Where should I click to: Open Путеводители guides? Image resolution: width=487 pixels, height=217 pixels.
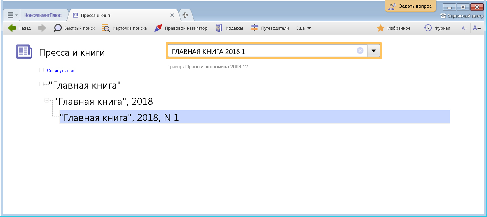(270, 28)
